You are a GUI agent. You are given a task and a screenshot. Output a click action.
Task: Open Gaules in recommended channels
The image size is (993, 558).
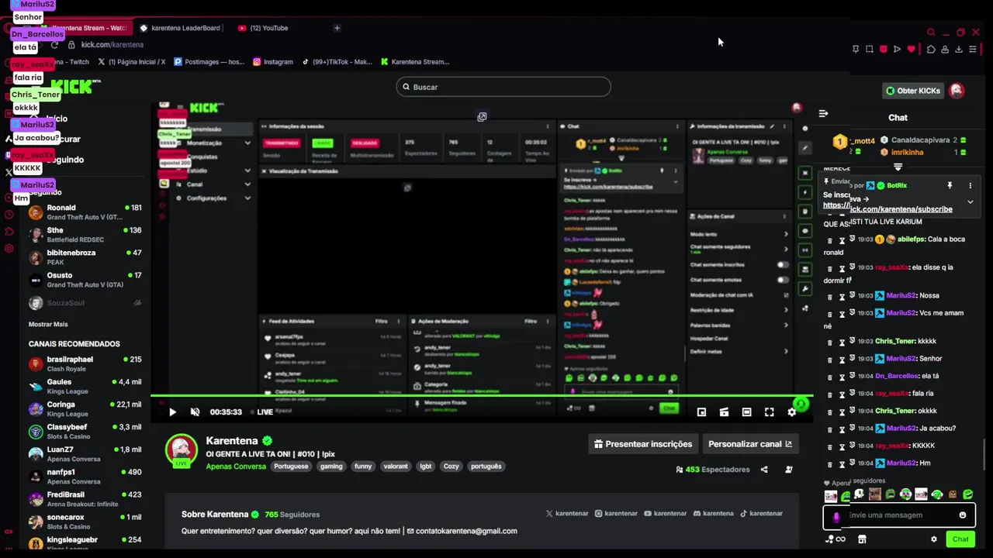pyautogui.click(x=85, y=386)
